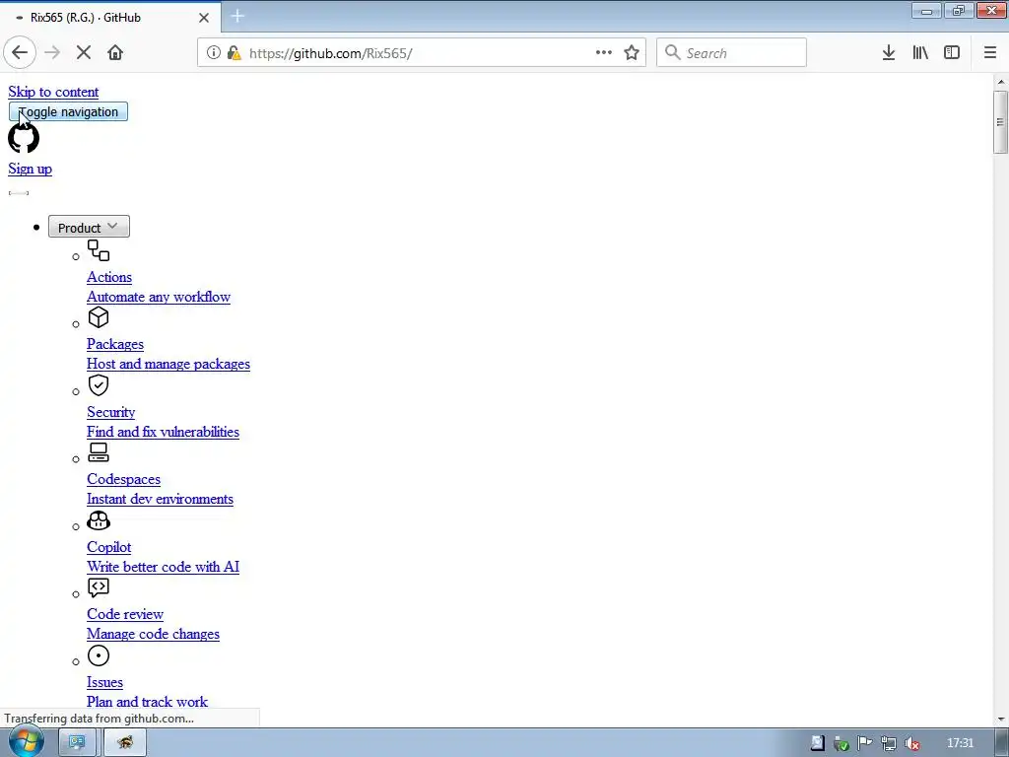The image size is (1009, 757).
Task: Click the Actions workflow icon
Action: 99,250
